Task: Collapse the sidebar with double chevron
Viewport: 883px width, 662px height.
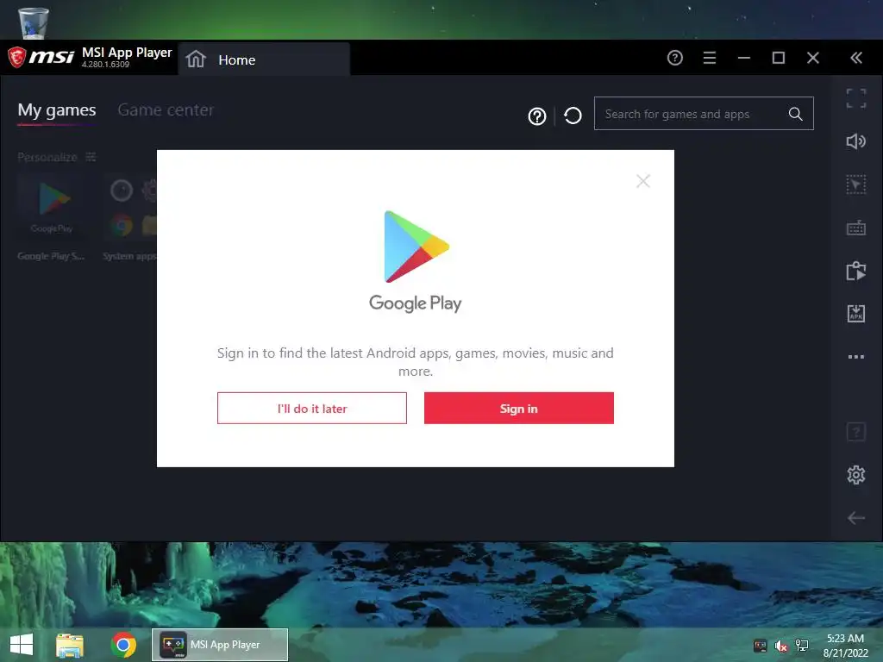Action: (856, 58)
